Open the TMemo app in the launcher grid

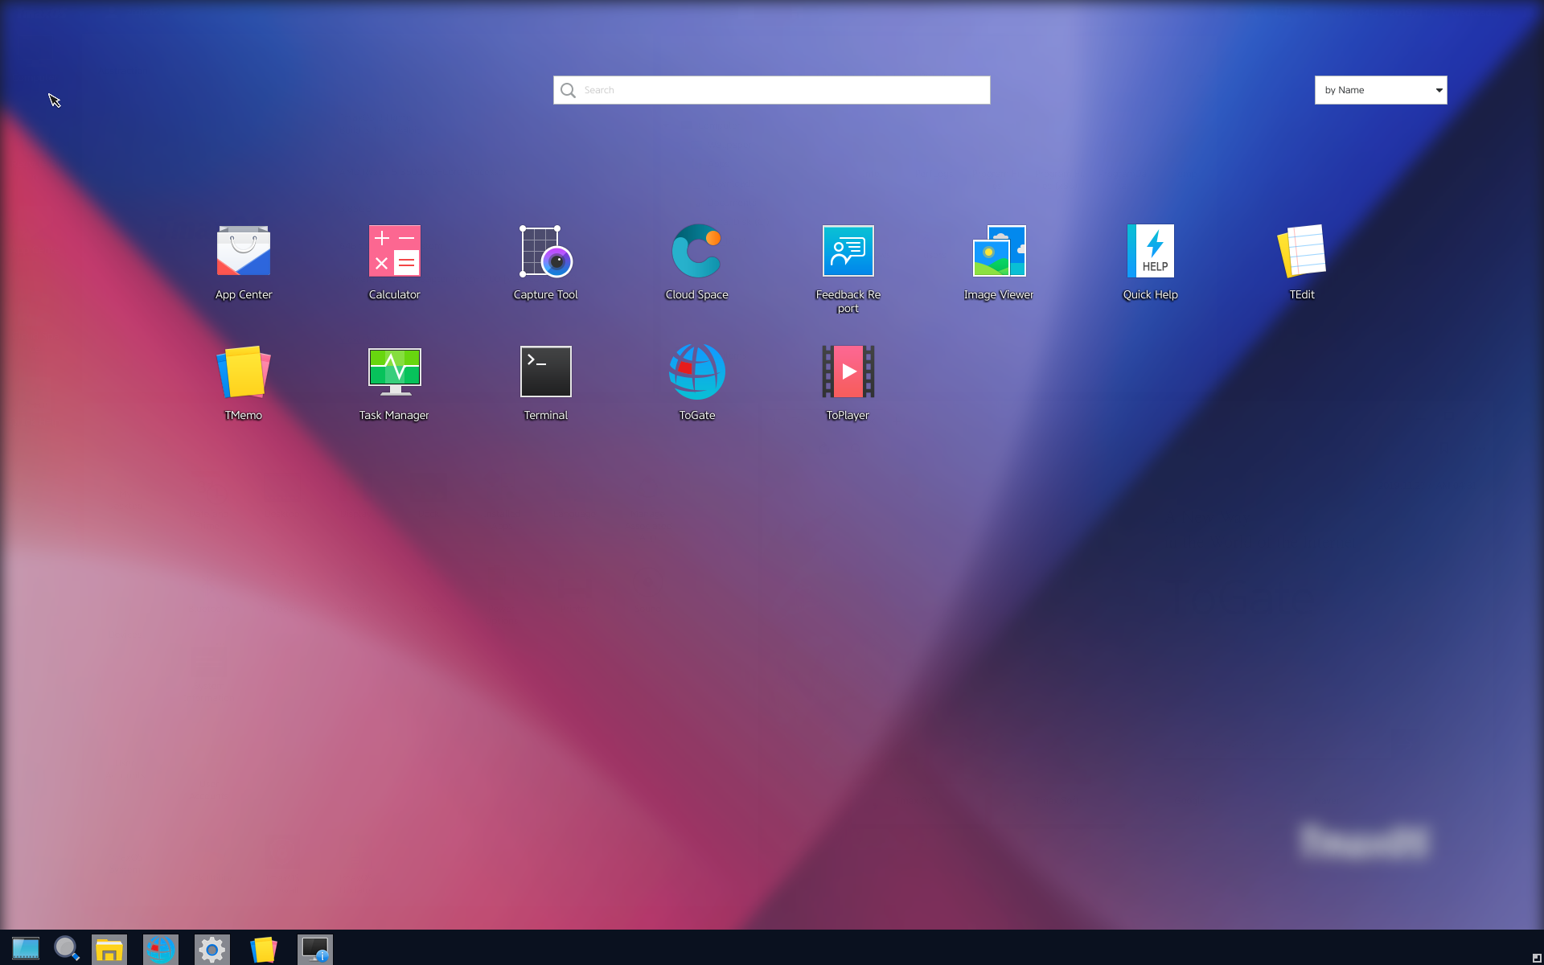244,372
